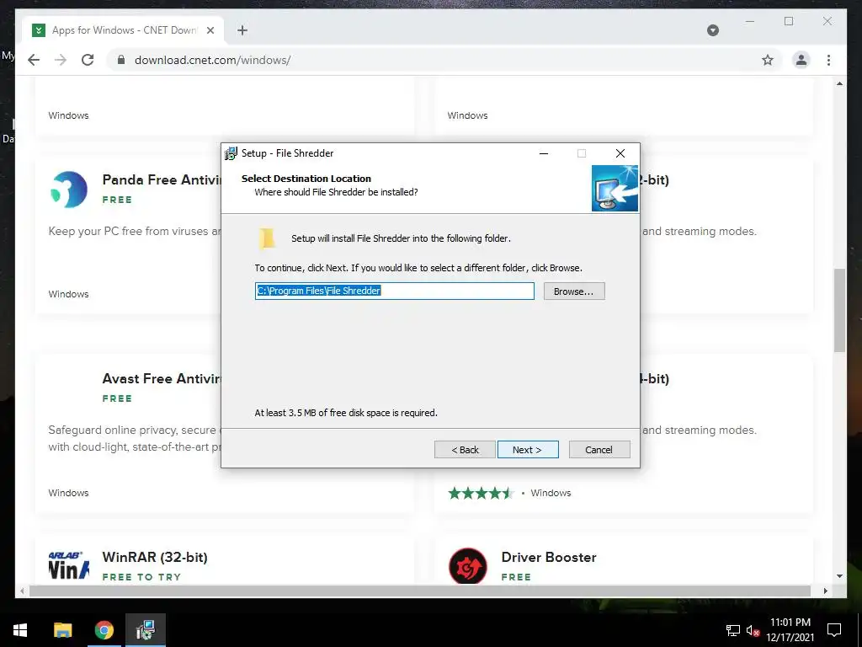
Task: Click 'At least 3.5 MB of free disk space' text
Action: pos(346,413)
